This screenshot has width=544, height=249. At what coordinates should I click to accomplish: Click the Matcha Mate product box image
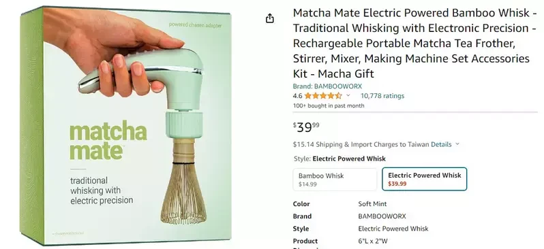coord(125,124)
